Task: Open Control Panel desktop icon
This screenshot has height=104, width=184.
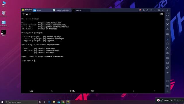Action: click(4, 23)
